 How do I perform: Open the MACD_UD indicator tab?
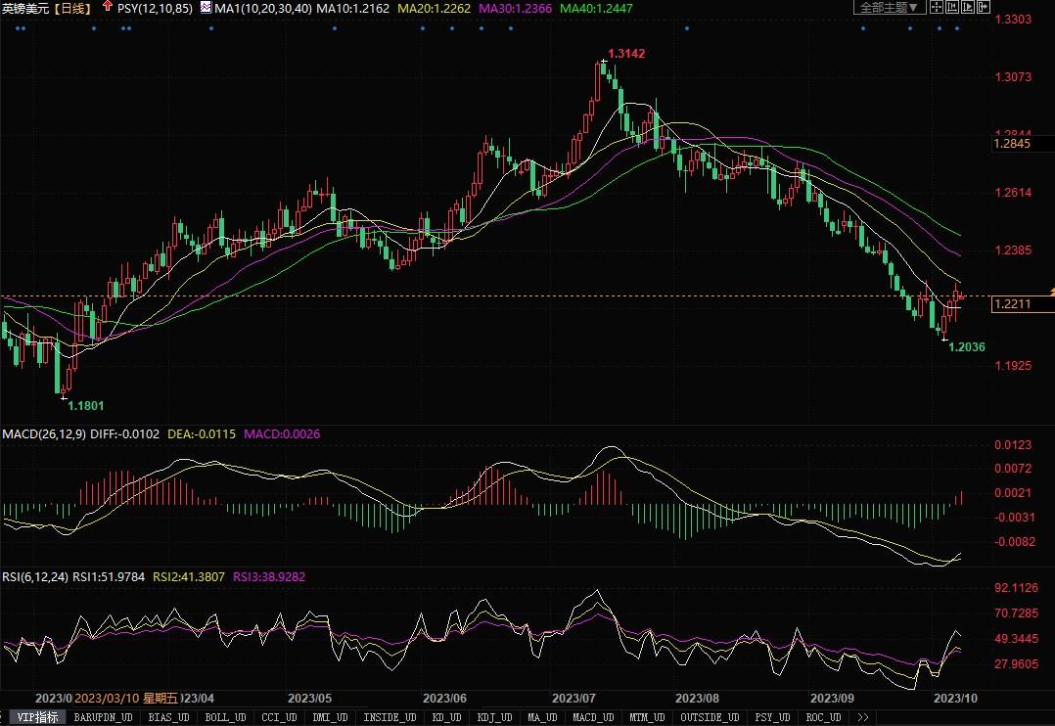pos(594,717)
